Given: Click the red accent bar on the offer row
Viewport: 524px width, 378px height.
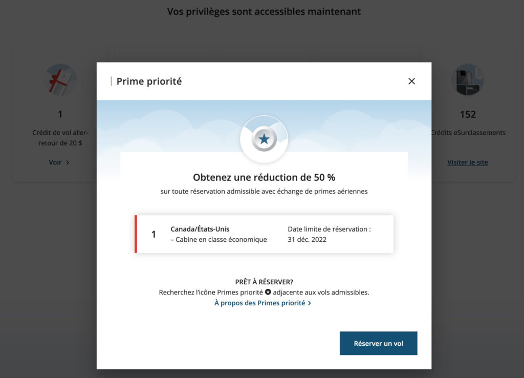Looking at the screenshot, I should click(x=136, y=234).
